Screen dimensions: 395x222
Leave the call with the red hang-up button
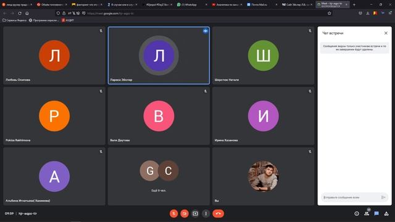point(218,213)
